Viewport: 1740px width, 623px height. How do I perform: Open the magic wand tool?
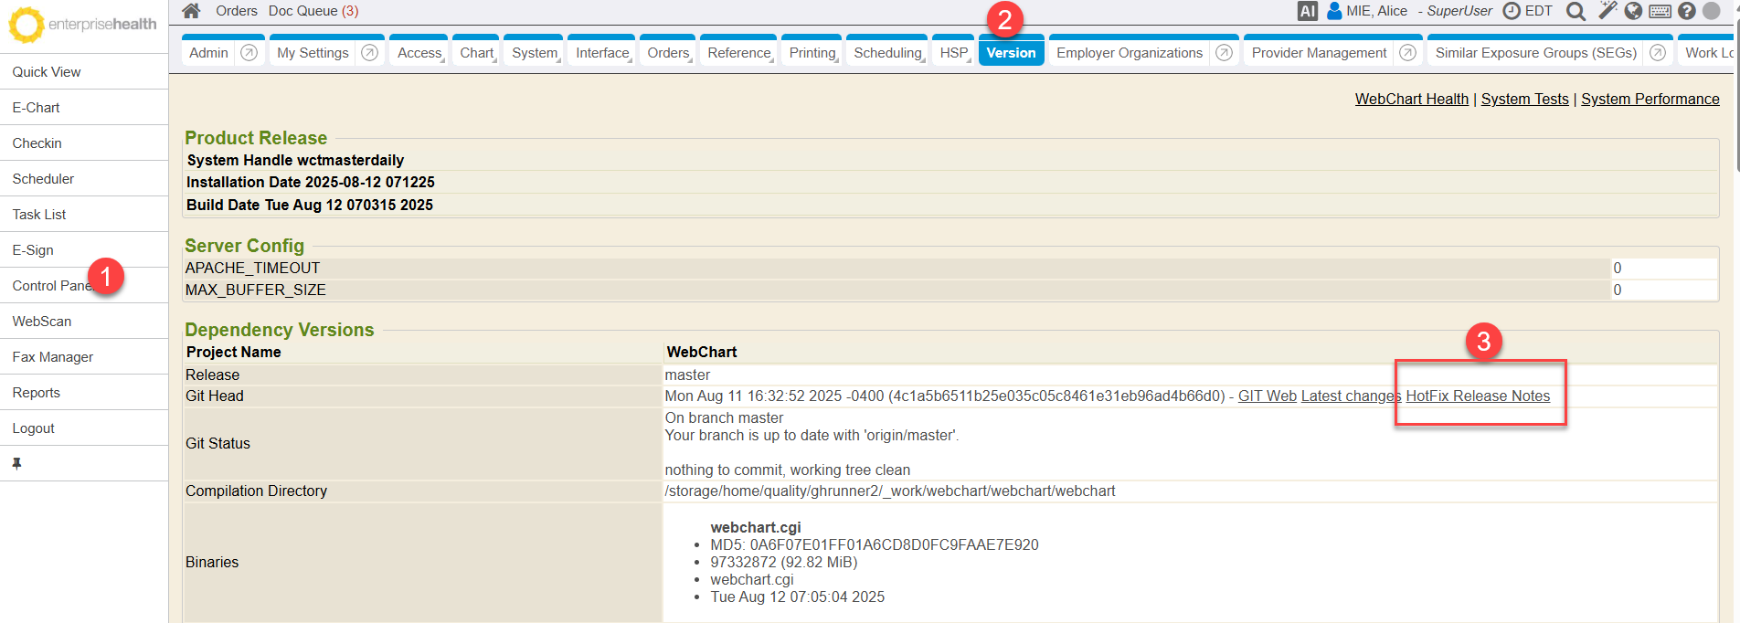point(1607,11)
